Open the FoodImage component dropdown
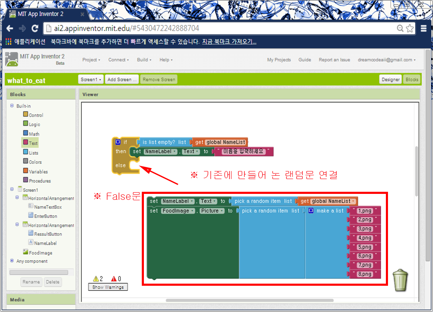Screen dimensions: 433x312 178,211
